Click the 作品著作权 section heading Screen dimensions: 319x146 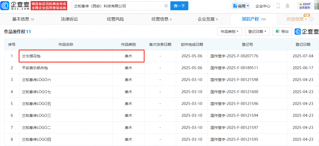[x=17, y=32]
